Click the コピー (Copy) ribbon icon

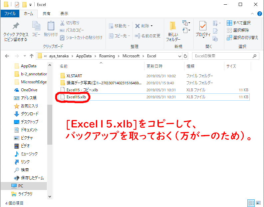point(36,26)
